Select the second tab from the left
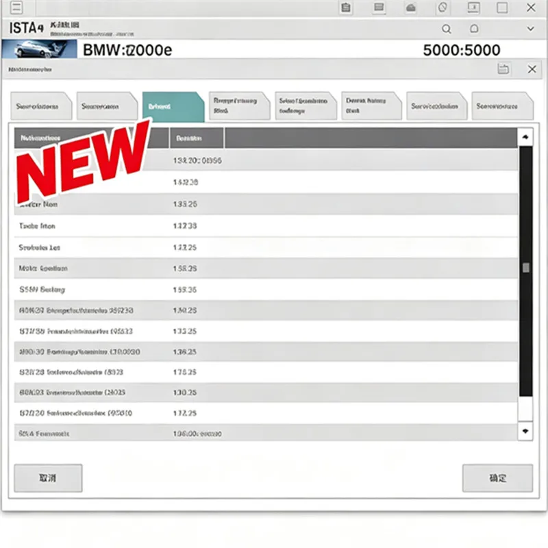The height and width of the screenshot is (548, 548). (x=107, y=106)
